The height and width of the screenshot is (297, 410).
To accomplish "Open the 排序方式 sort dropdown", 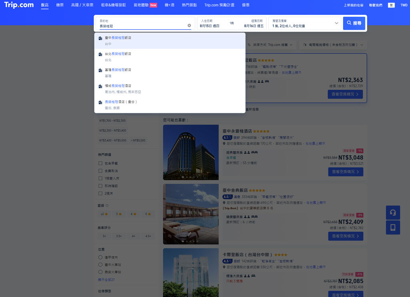I will point(270,45).
